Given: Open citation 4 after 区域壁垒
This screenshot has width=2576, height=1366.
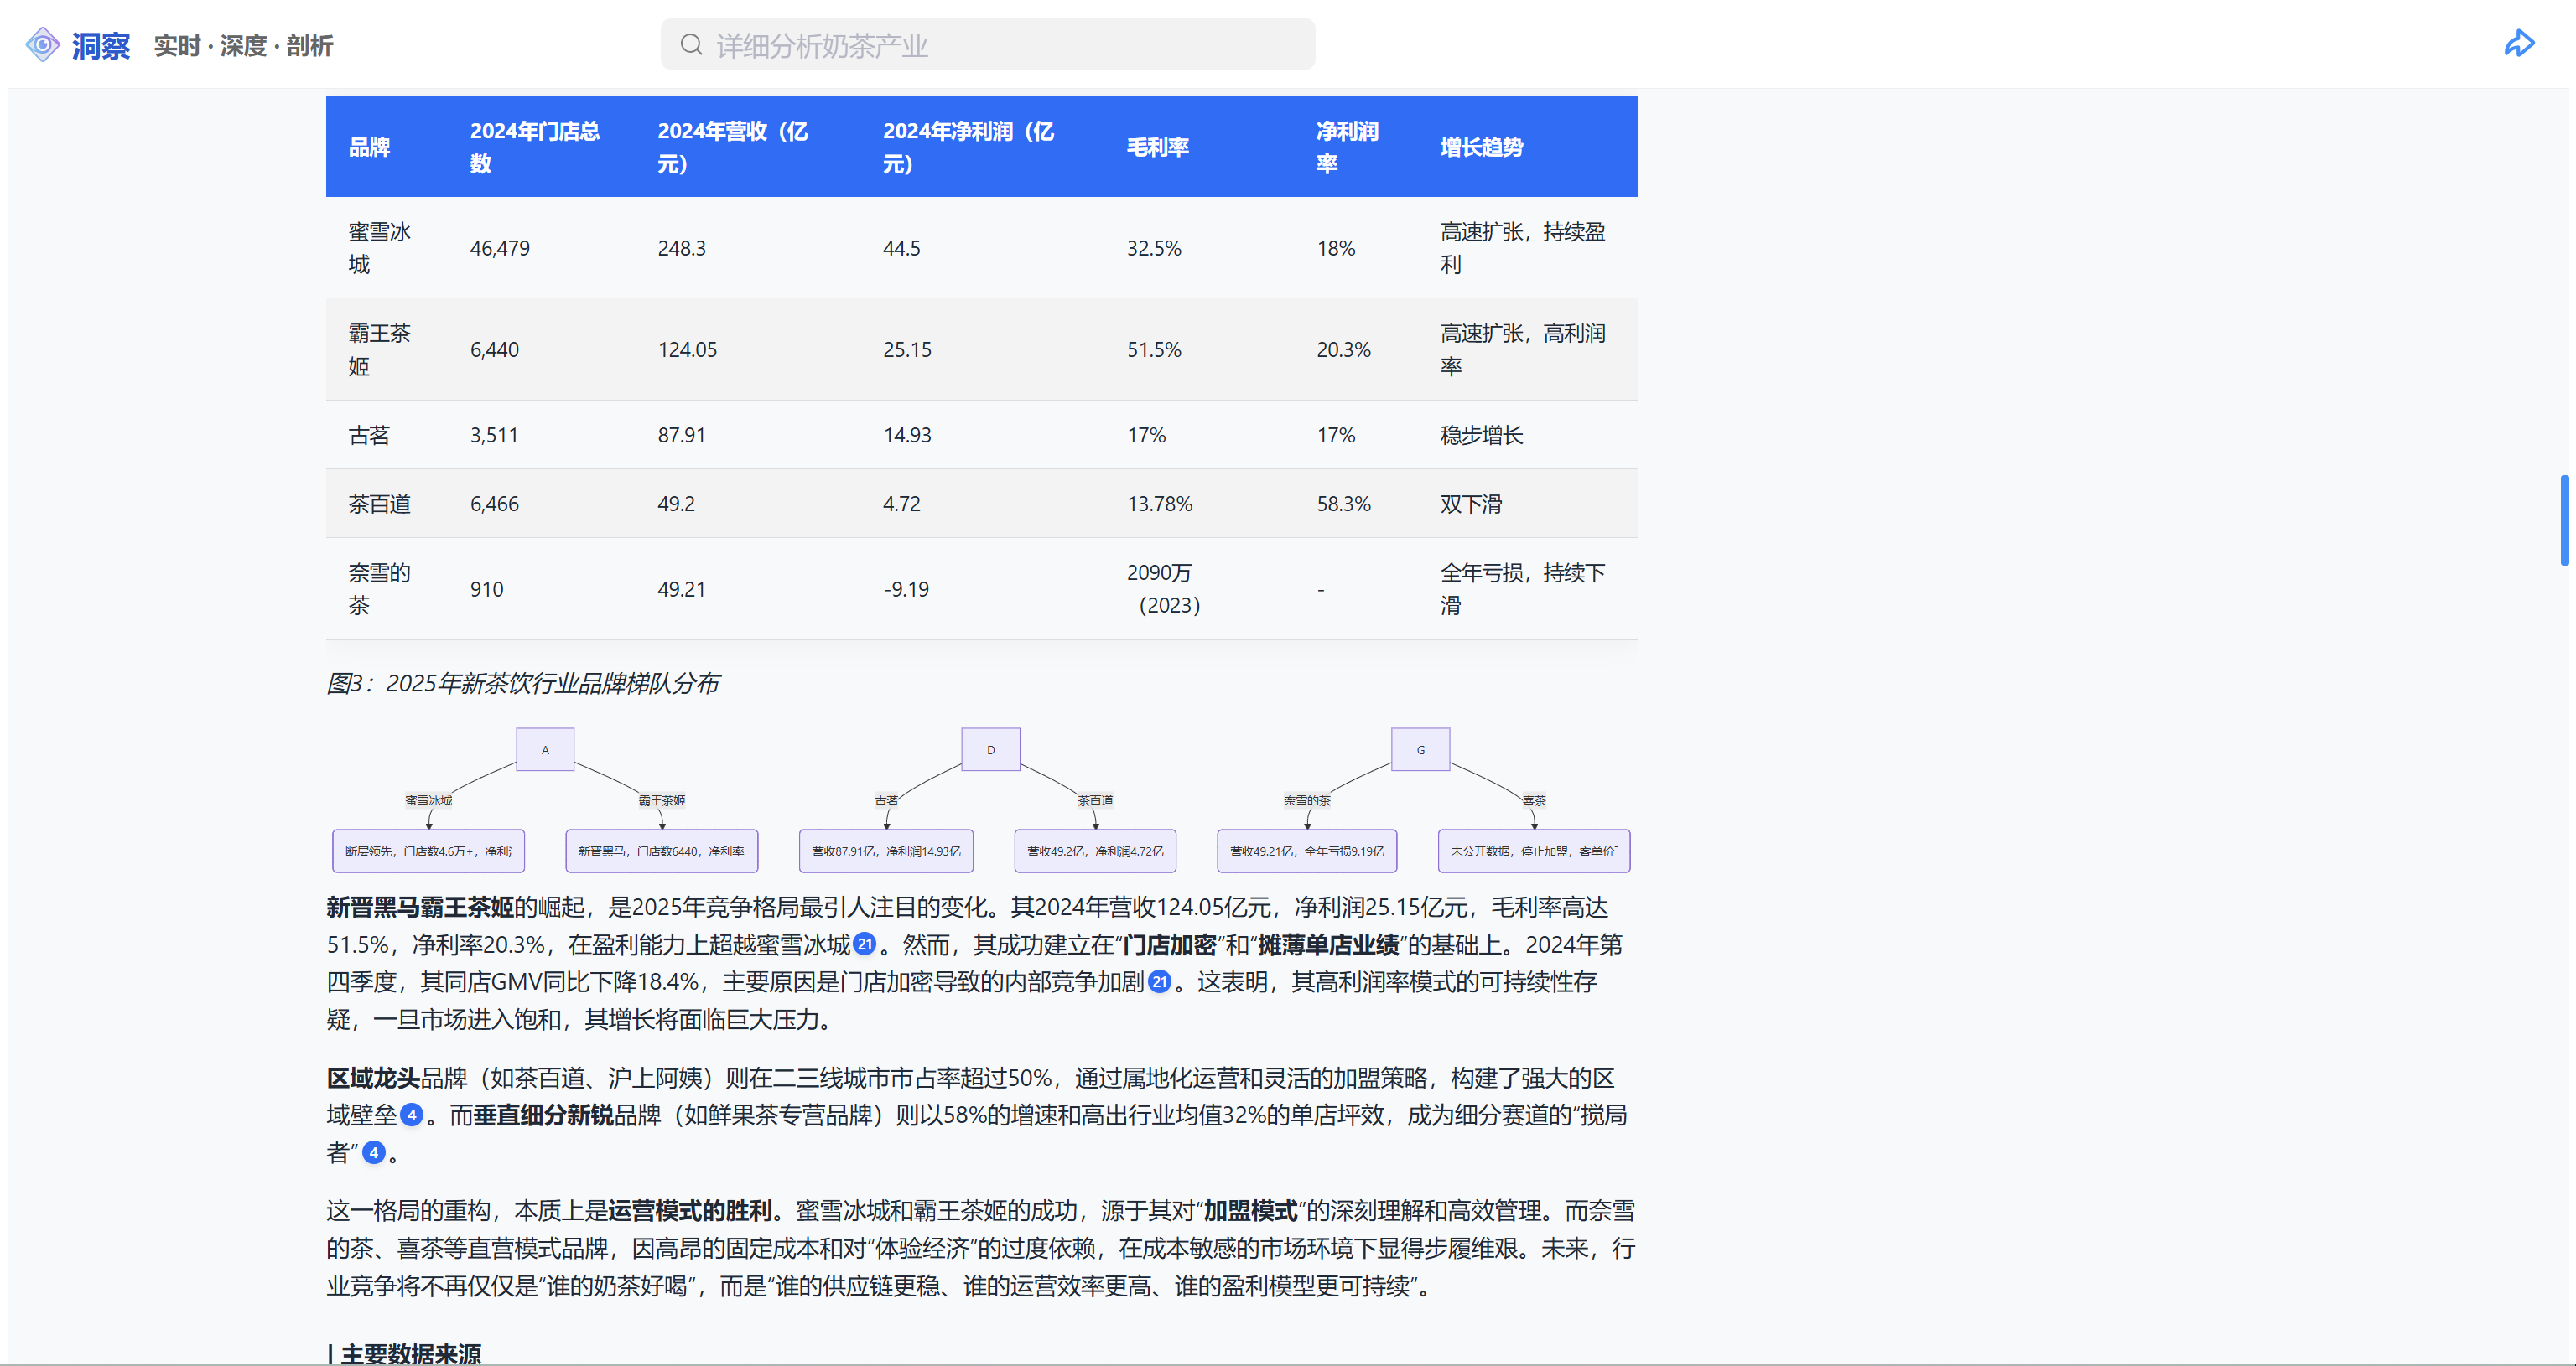Looking at the screenshot, I should click(411, 1115).
